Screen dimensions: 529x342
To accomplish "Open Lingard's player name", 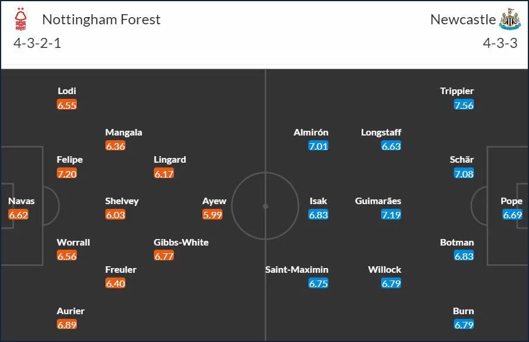I will pos(170,160).
